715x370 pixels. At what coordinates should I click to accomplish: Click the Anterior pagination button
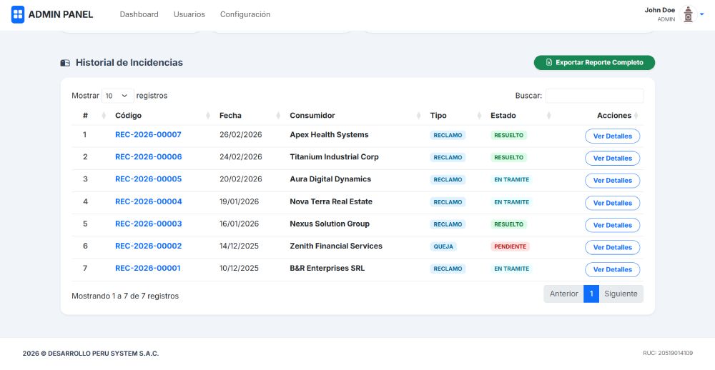pos(563,294)
